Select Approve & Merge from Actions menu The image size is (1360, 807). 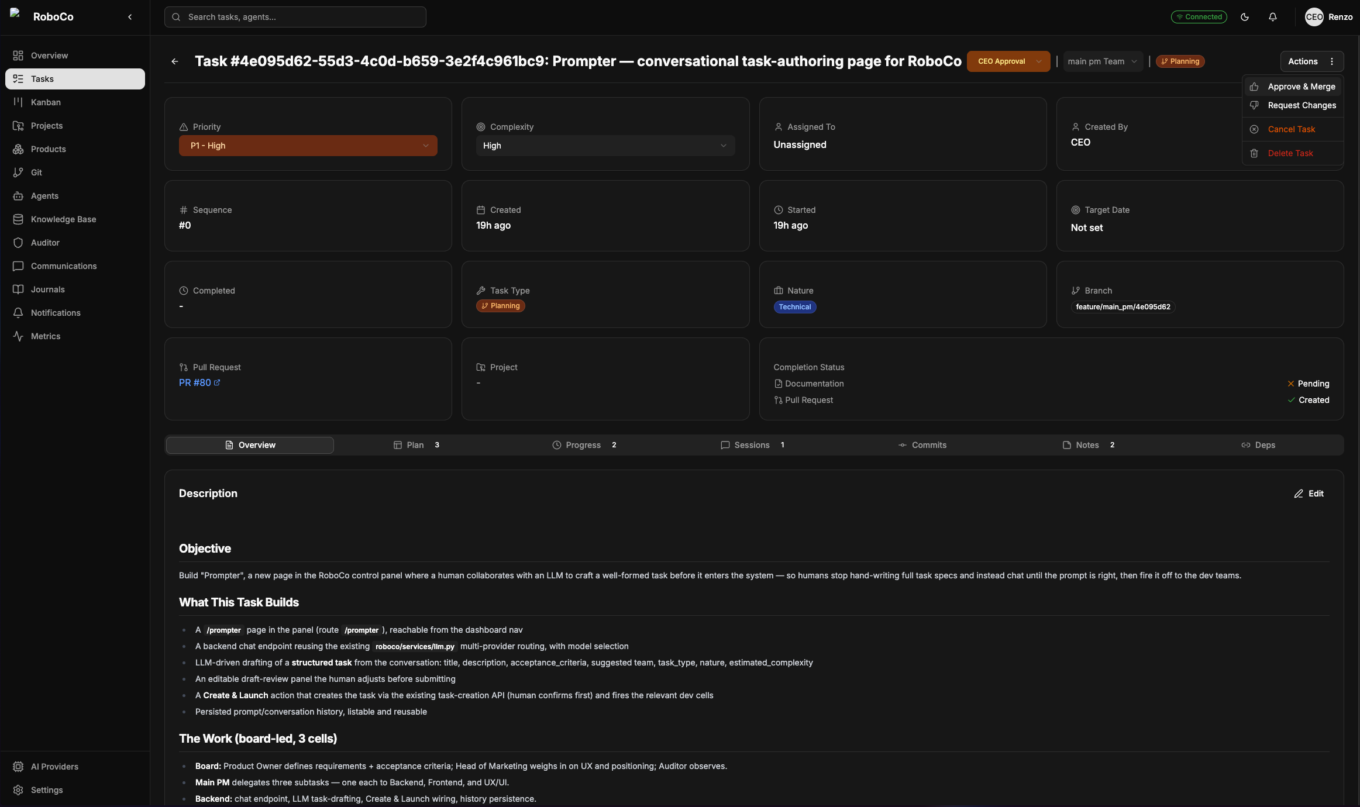[1293, 87]
